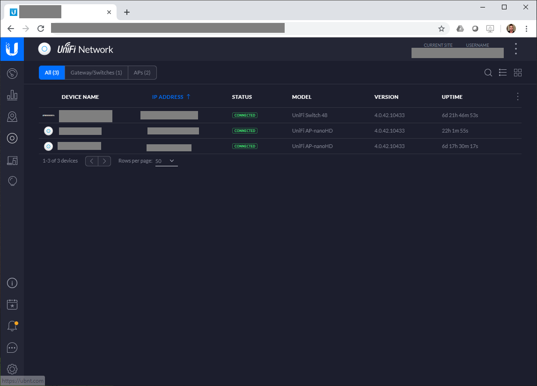
Task: Click CONNECTED status of UniFi Switch 48
Action: 245,115
